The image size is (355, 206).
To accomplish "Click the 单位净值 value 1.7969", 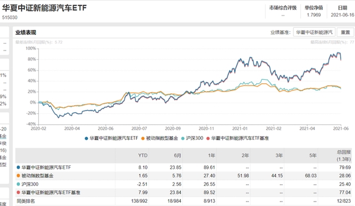I will tap(314, 15).
